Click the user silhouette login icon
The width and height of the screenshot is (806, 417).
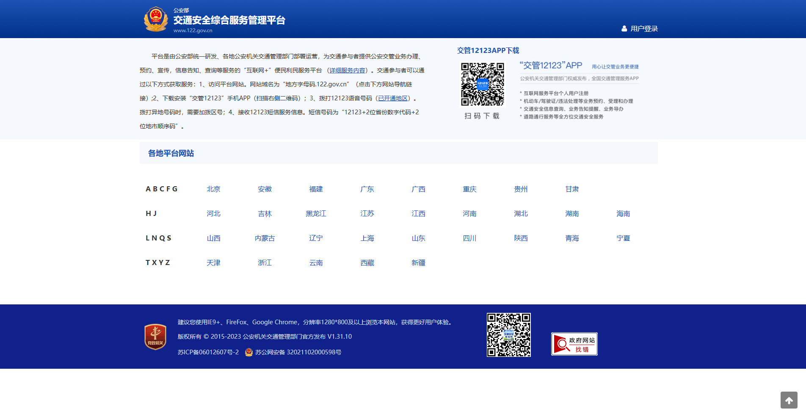point(624,28)
